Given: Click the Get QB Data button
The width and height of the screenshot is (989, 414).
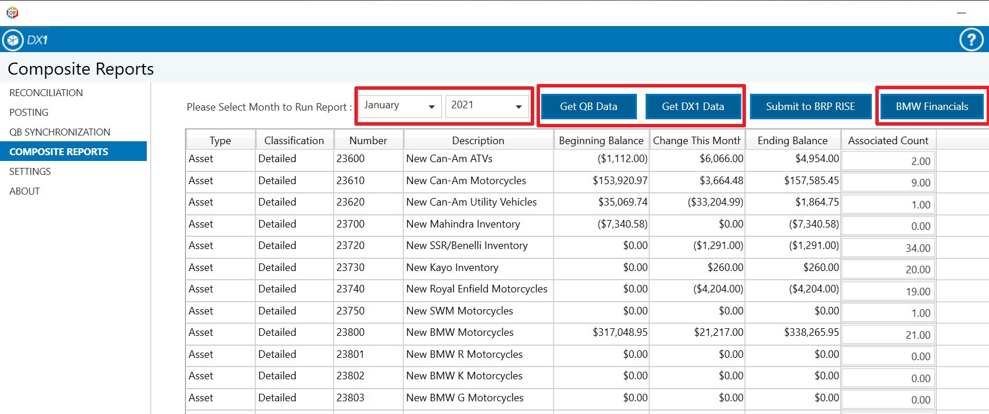Looking at the screenshot, I should (589, 107).
